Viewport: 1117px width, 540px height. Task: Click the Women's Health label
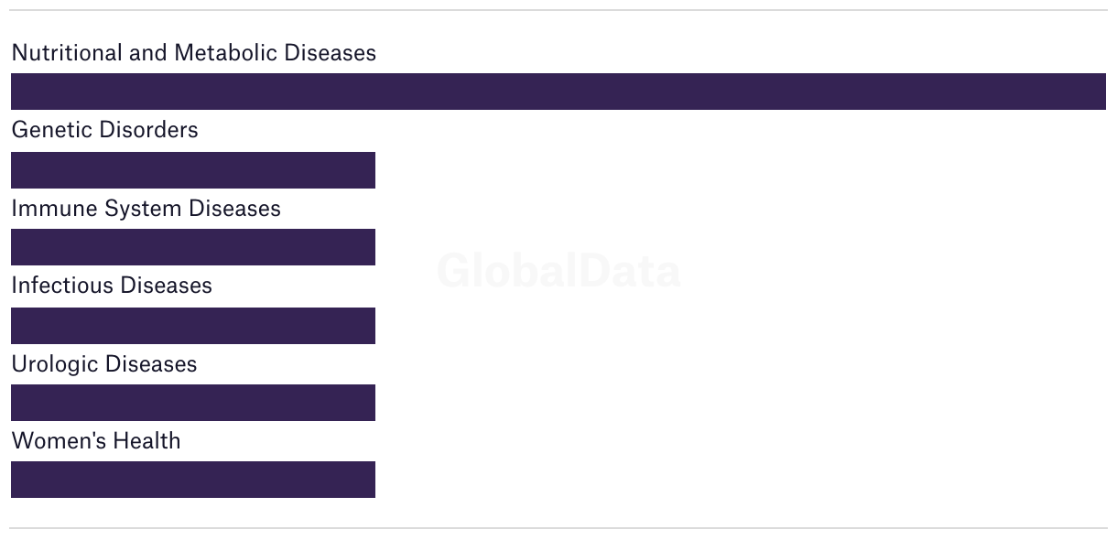click(96, 441)
